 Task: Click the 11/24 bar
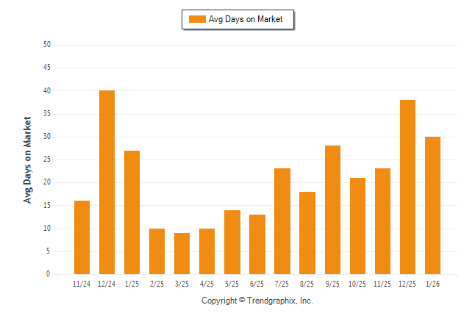82,237
